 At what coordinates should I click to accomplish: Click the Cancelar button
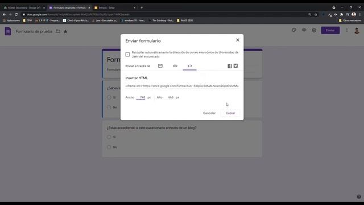(x=209, y=113)
